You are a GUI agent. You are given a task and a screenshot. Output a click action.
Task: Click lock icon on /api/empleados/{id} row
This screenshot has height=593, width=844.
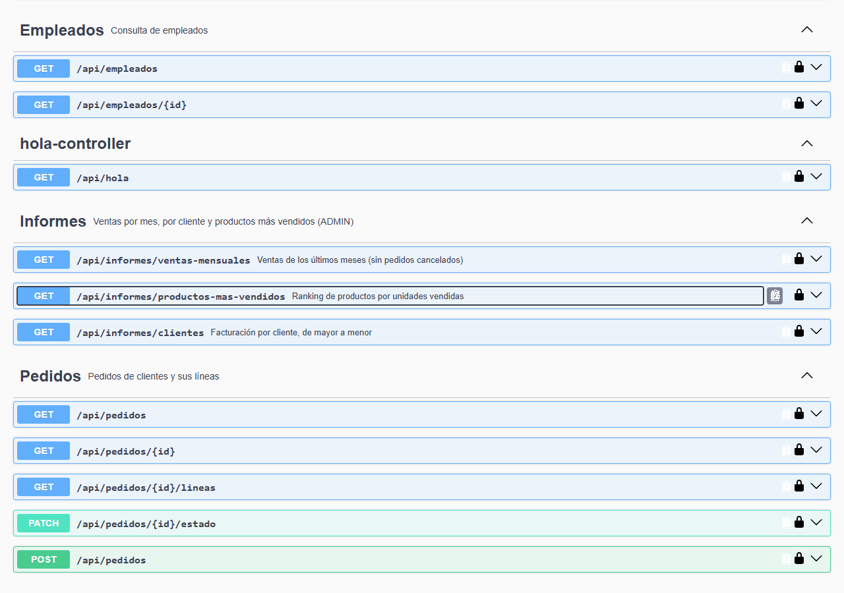[x=799, y=103]
